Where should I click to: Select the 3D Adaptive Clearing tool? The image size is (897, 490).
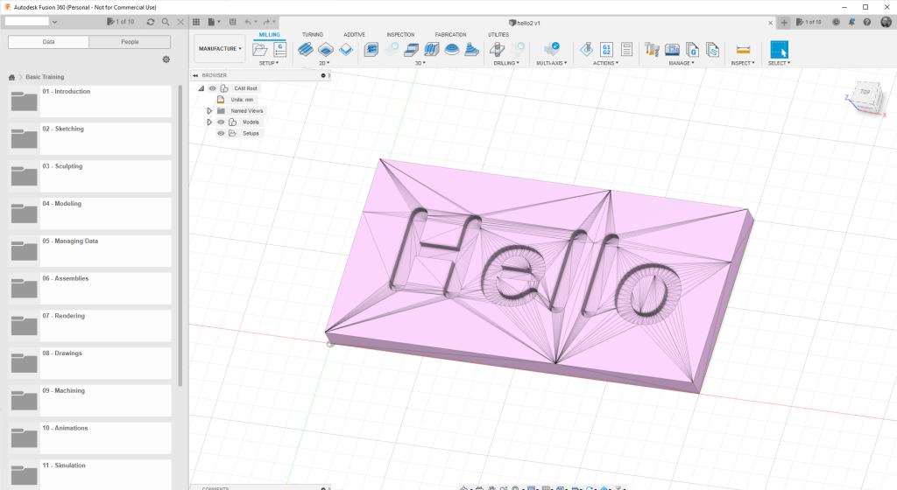371,50
